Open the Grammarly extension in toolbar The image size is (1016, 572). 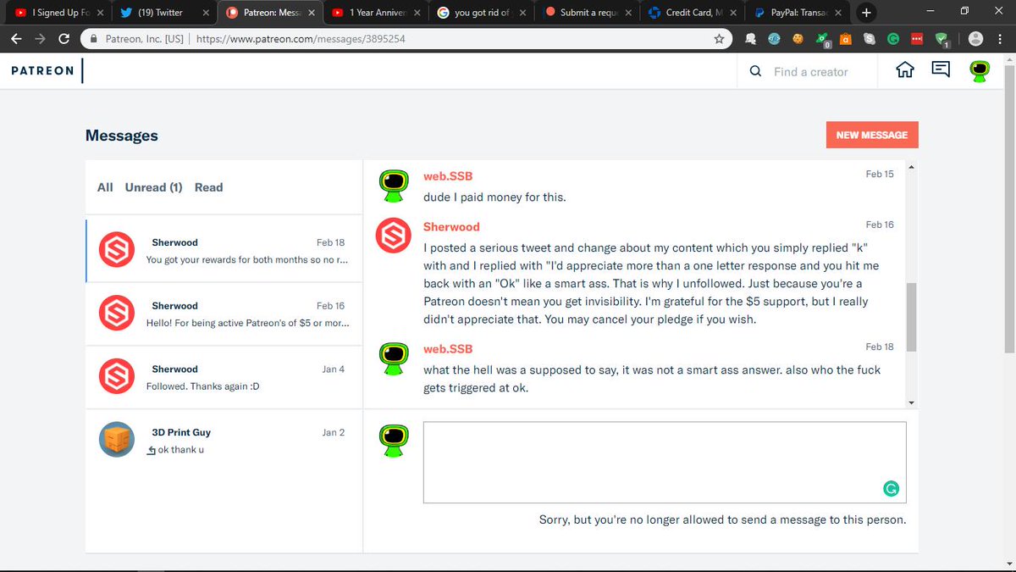pos(893,39)
